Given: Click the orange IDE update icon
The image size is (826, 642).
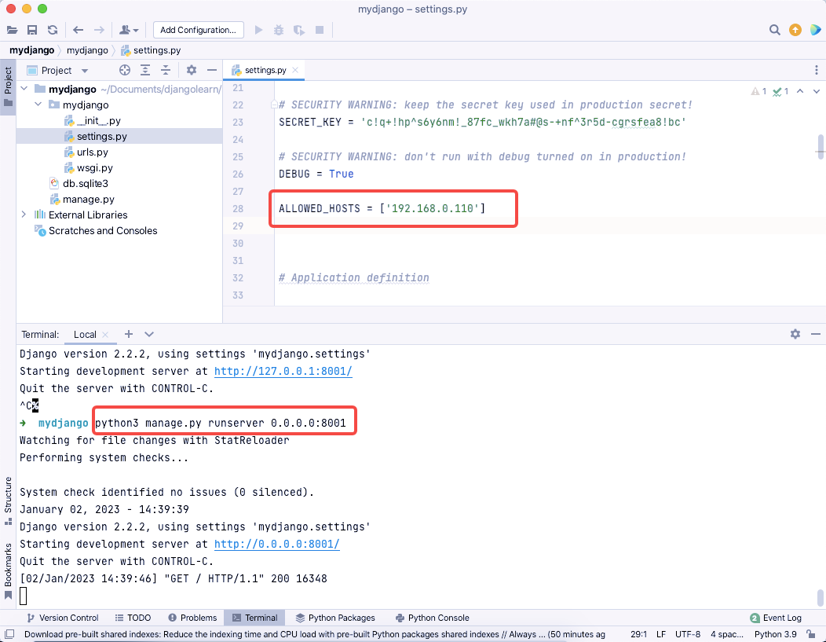Looking at the screenshot, I should pos(795,30).
